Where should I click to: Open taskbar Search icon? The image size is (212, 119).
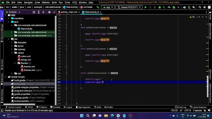(88, 116)
